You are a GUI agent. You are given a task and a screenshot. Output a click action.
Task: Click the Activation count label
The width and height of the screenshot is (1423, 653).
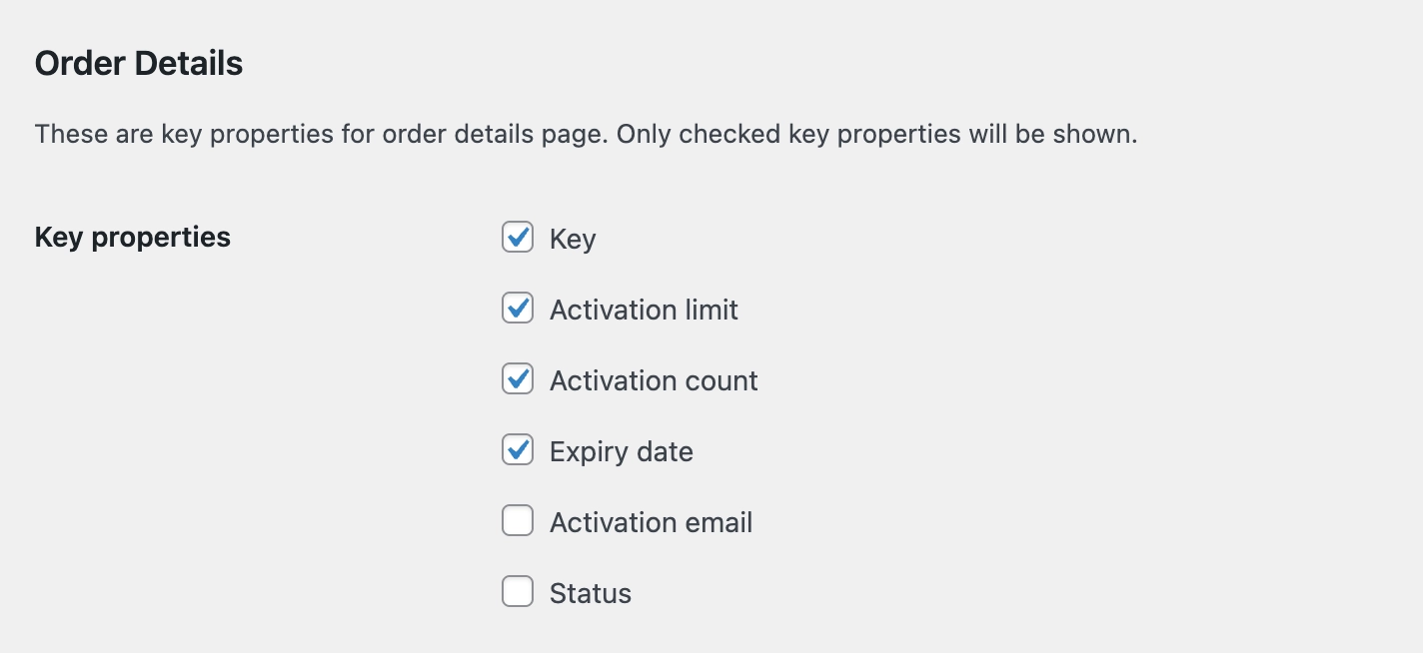(654, 380)
